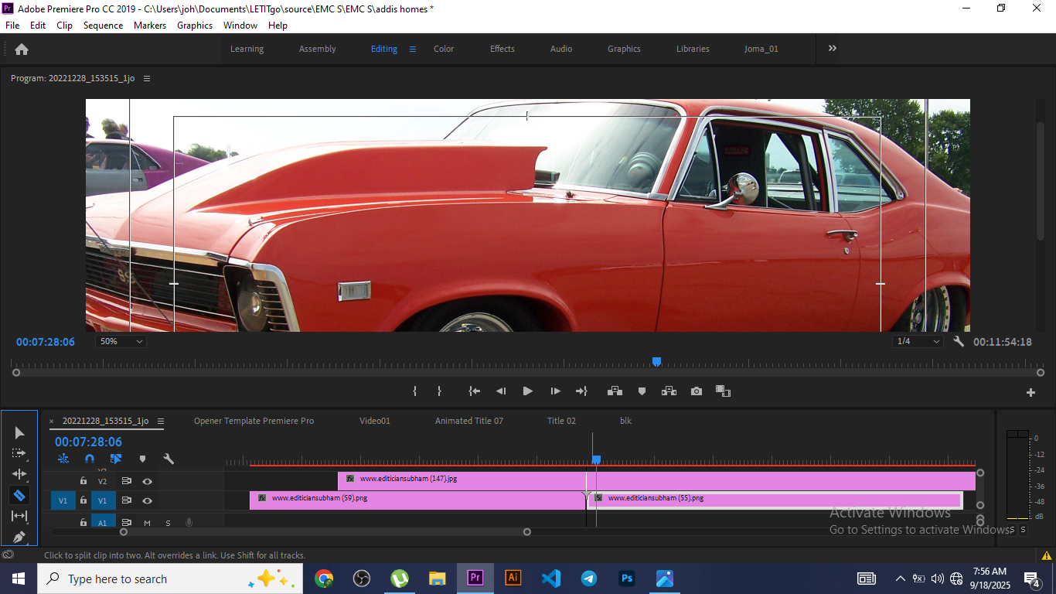
Task: Add a marker with the marker icon
Action: point(642,391)
